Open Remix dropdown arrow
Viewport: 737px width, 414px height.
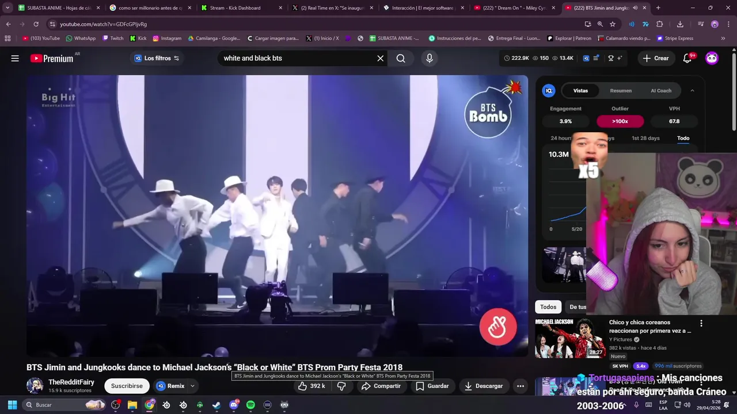pos(192,386)
